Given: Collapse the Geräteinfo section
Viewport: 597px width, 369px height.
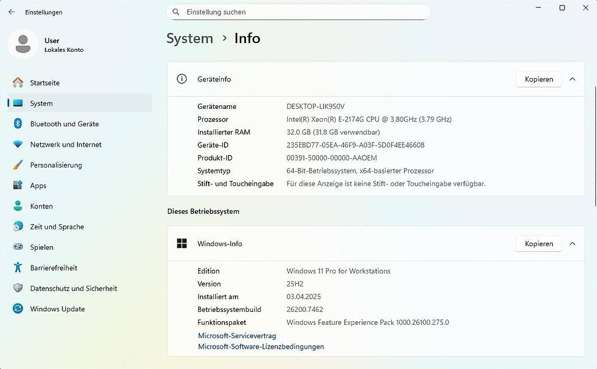Looking at the screenshot, I should 572,79.
